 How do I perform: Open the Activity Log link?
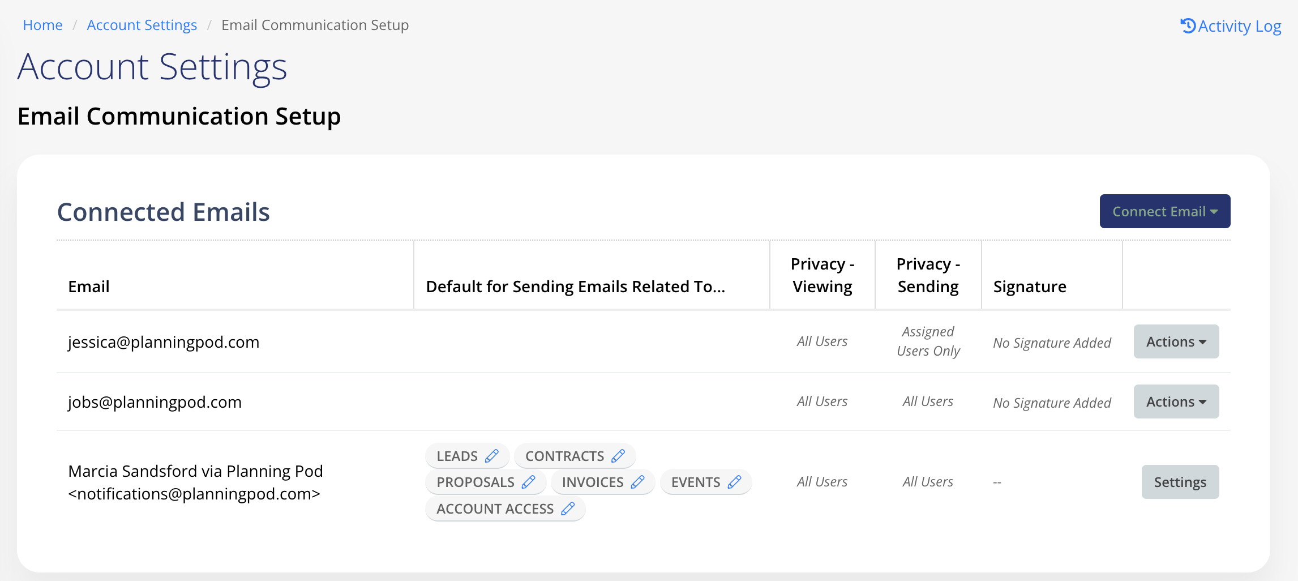pyautogui.click(x=1231, y=26)
